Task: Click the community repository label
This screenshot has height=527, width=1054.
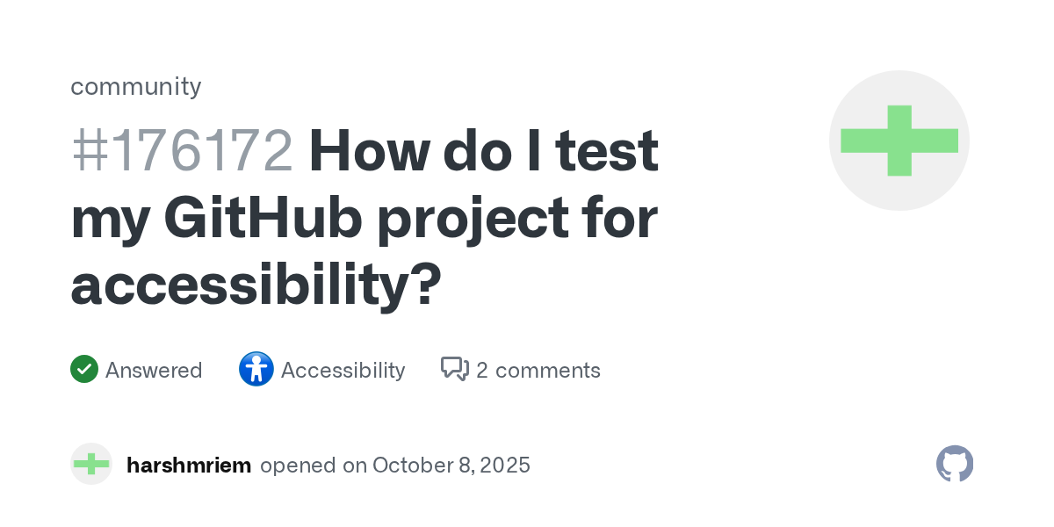Action: (x=135, y=86)
